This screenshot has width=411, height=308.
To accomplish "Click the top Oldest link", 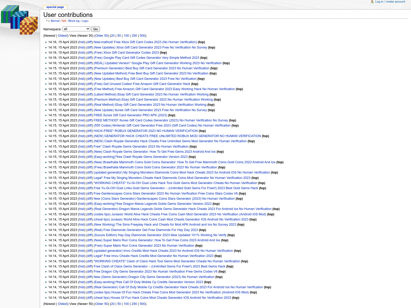I will point(63,36).
